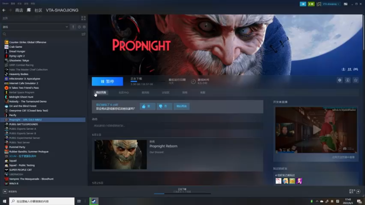Click the controller support icon on banner
Viewport: 365px width, 205px height.
(x=356, y=69)
